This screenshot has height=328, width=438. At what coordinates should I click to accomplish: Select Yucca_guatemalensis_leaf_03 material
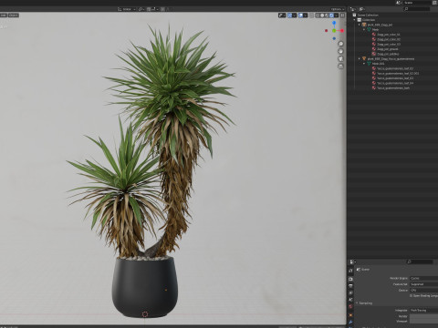(x=395, y=78)
